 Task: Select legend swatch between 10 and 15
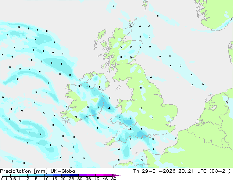49,175
